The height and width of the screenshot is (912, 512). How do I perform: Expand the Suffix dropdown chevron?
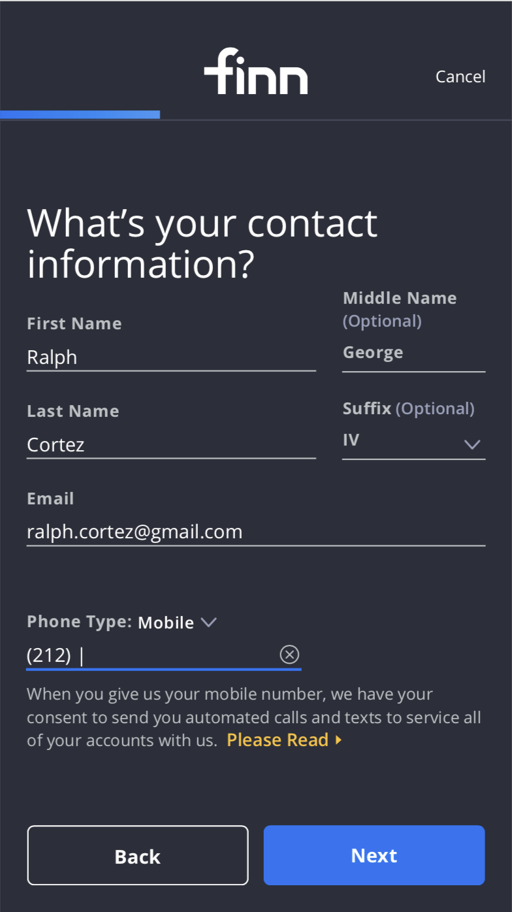pyautogui.click(x=472, y=444)
